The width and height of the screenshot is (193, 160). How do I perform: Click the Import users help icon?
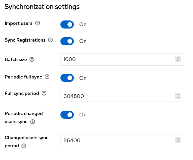pos(38,23)
